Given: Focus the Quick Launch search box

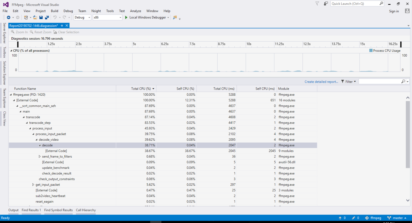Looking at the screenshot, I should click(x=355, y=4).
